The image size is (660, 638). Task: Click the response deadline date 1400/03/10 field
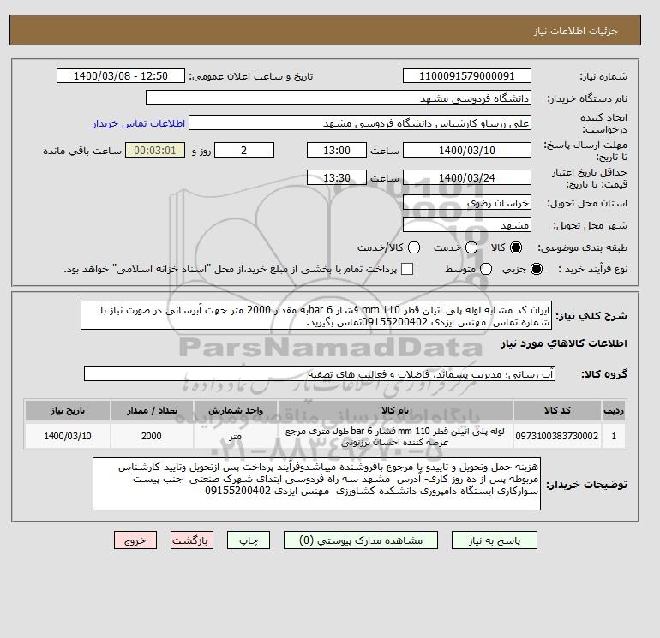(467, 150)
